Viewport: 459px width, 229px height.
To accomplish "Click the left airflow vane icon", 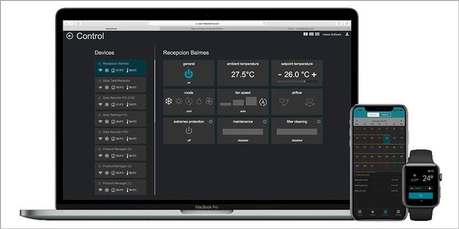I will coord(284,102).
